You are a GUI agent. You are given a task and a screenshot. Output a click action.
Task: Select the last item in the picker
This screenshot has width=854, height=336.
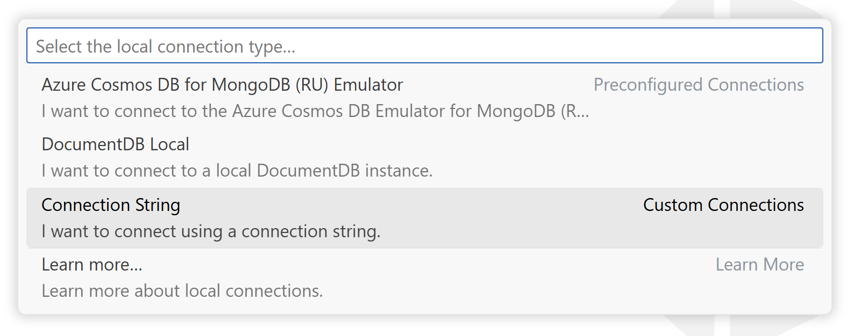(x=91, y=264)
